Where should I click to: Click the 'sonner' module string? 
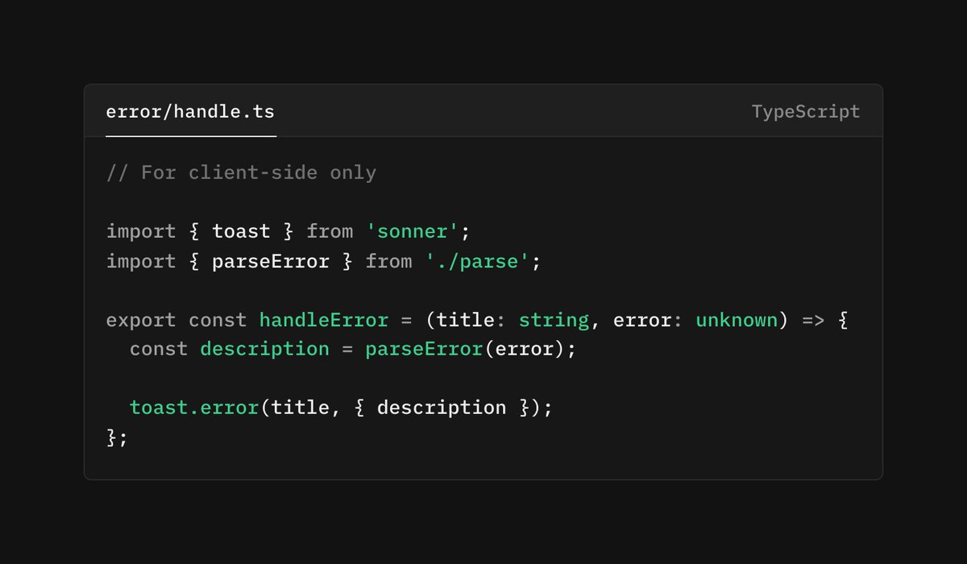tap(412, 231)
